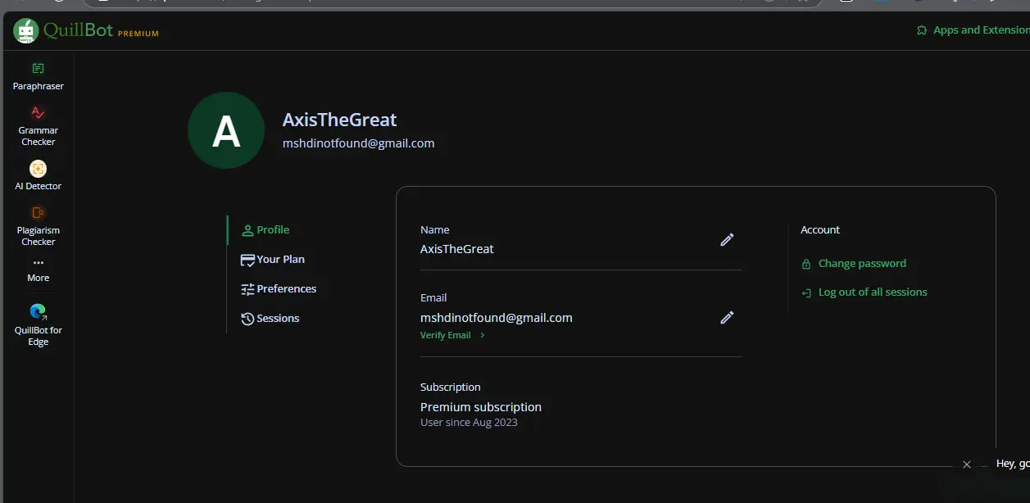Click the AxisTheGreat heading beside the avatar
Screen dimensions: 1030x503
[x=339, y=120]
